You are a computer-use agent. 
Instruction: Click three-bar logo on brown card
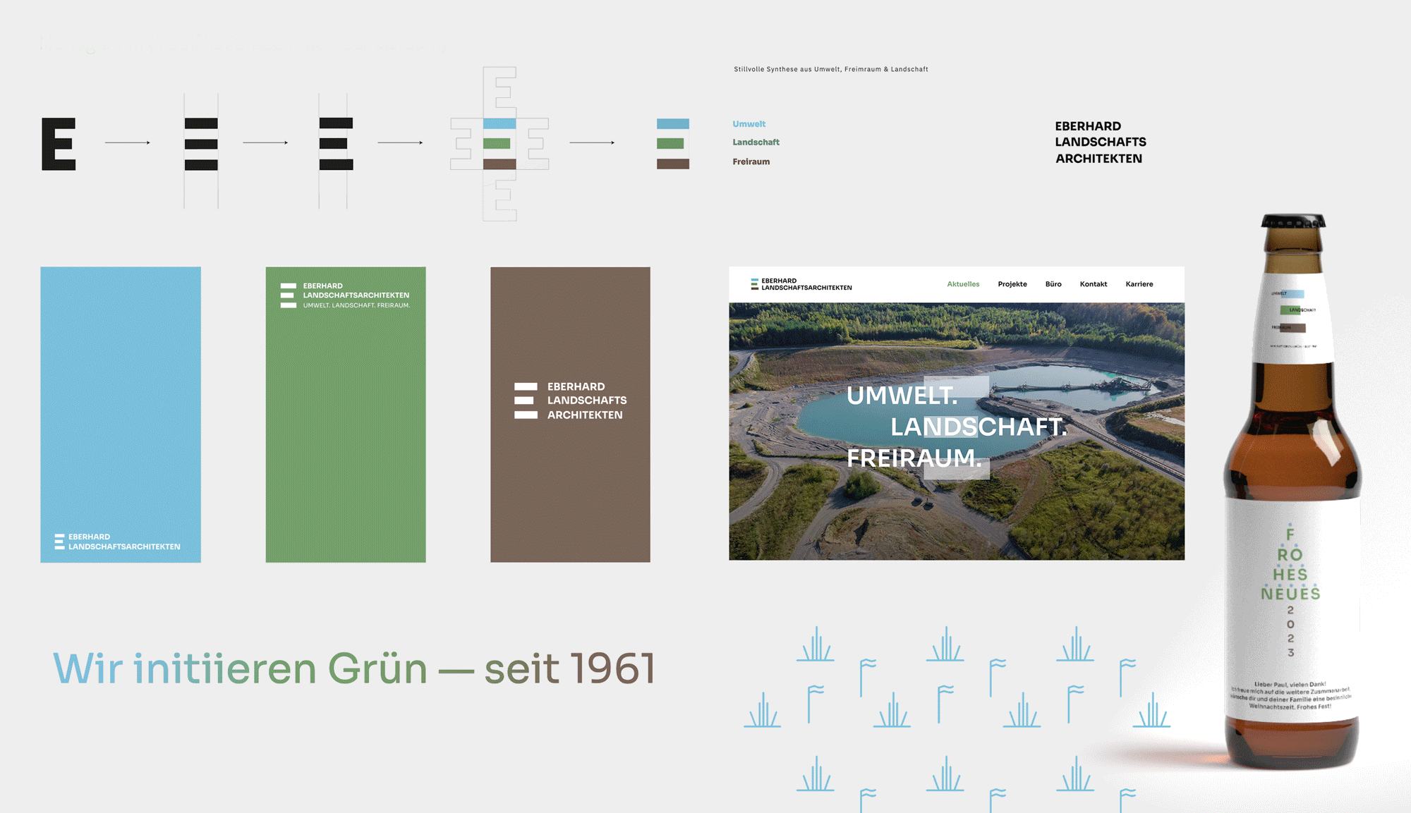point(526,401)
